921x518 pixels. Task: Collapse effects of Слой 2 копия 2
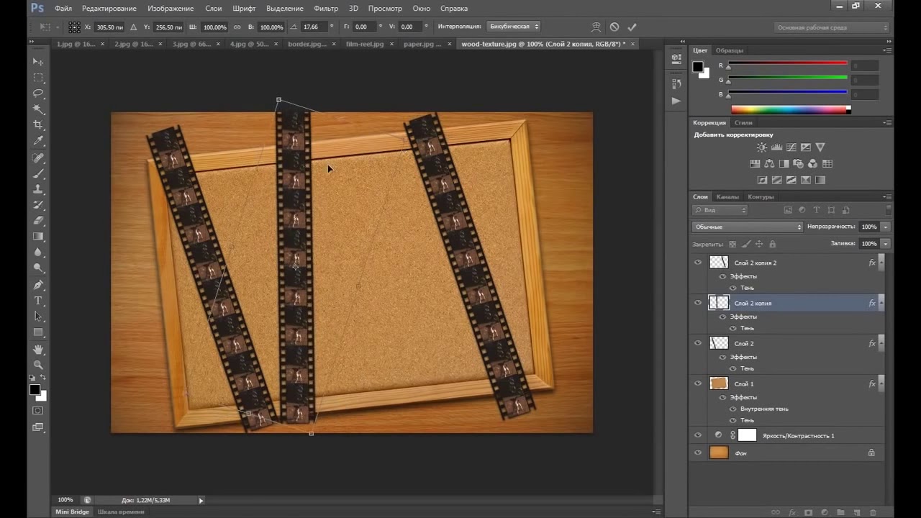tap(882, 263)
